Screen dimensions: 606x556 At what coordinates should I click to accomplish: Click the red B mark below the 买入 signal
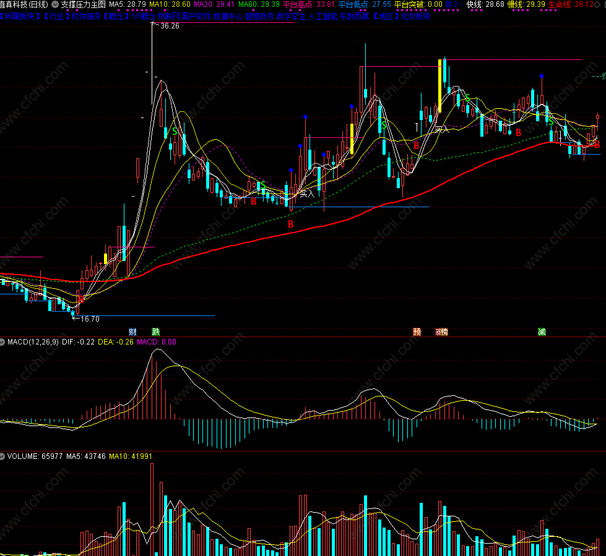point(291,224)
